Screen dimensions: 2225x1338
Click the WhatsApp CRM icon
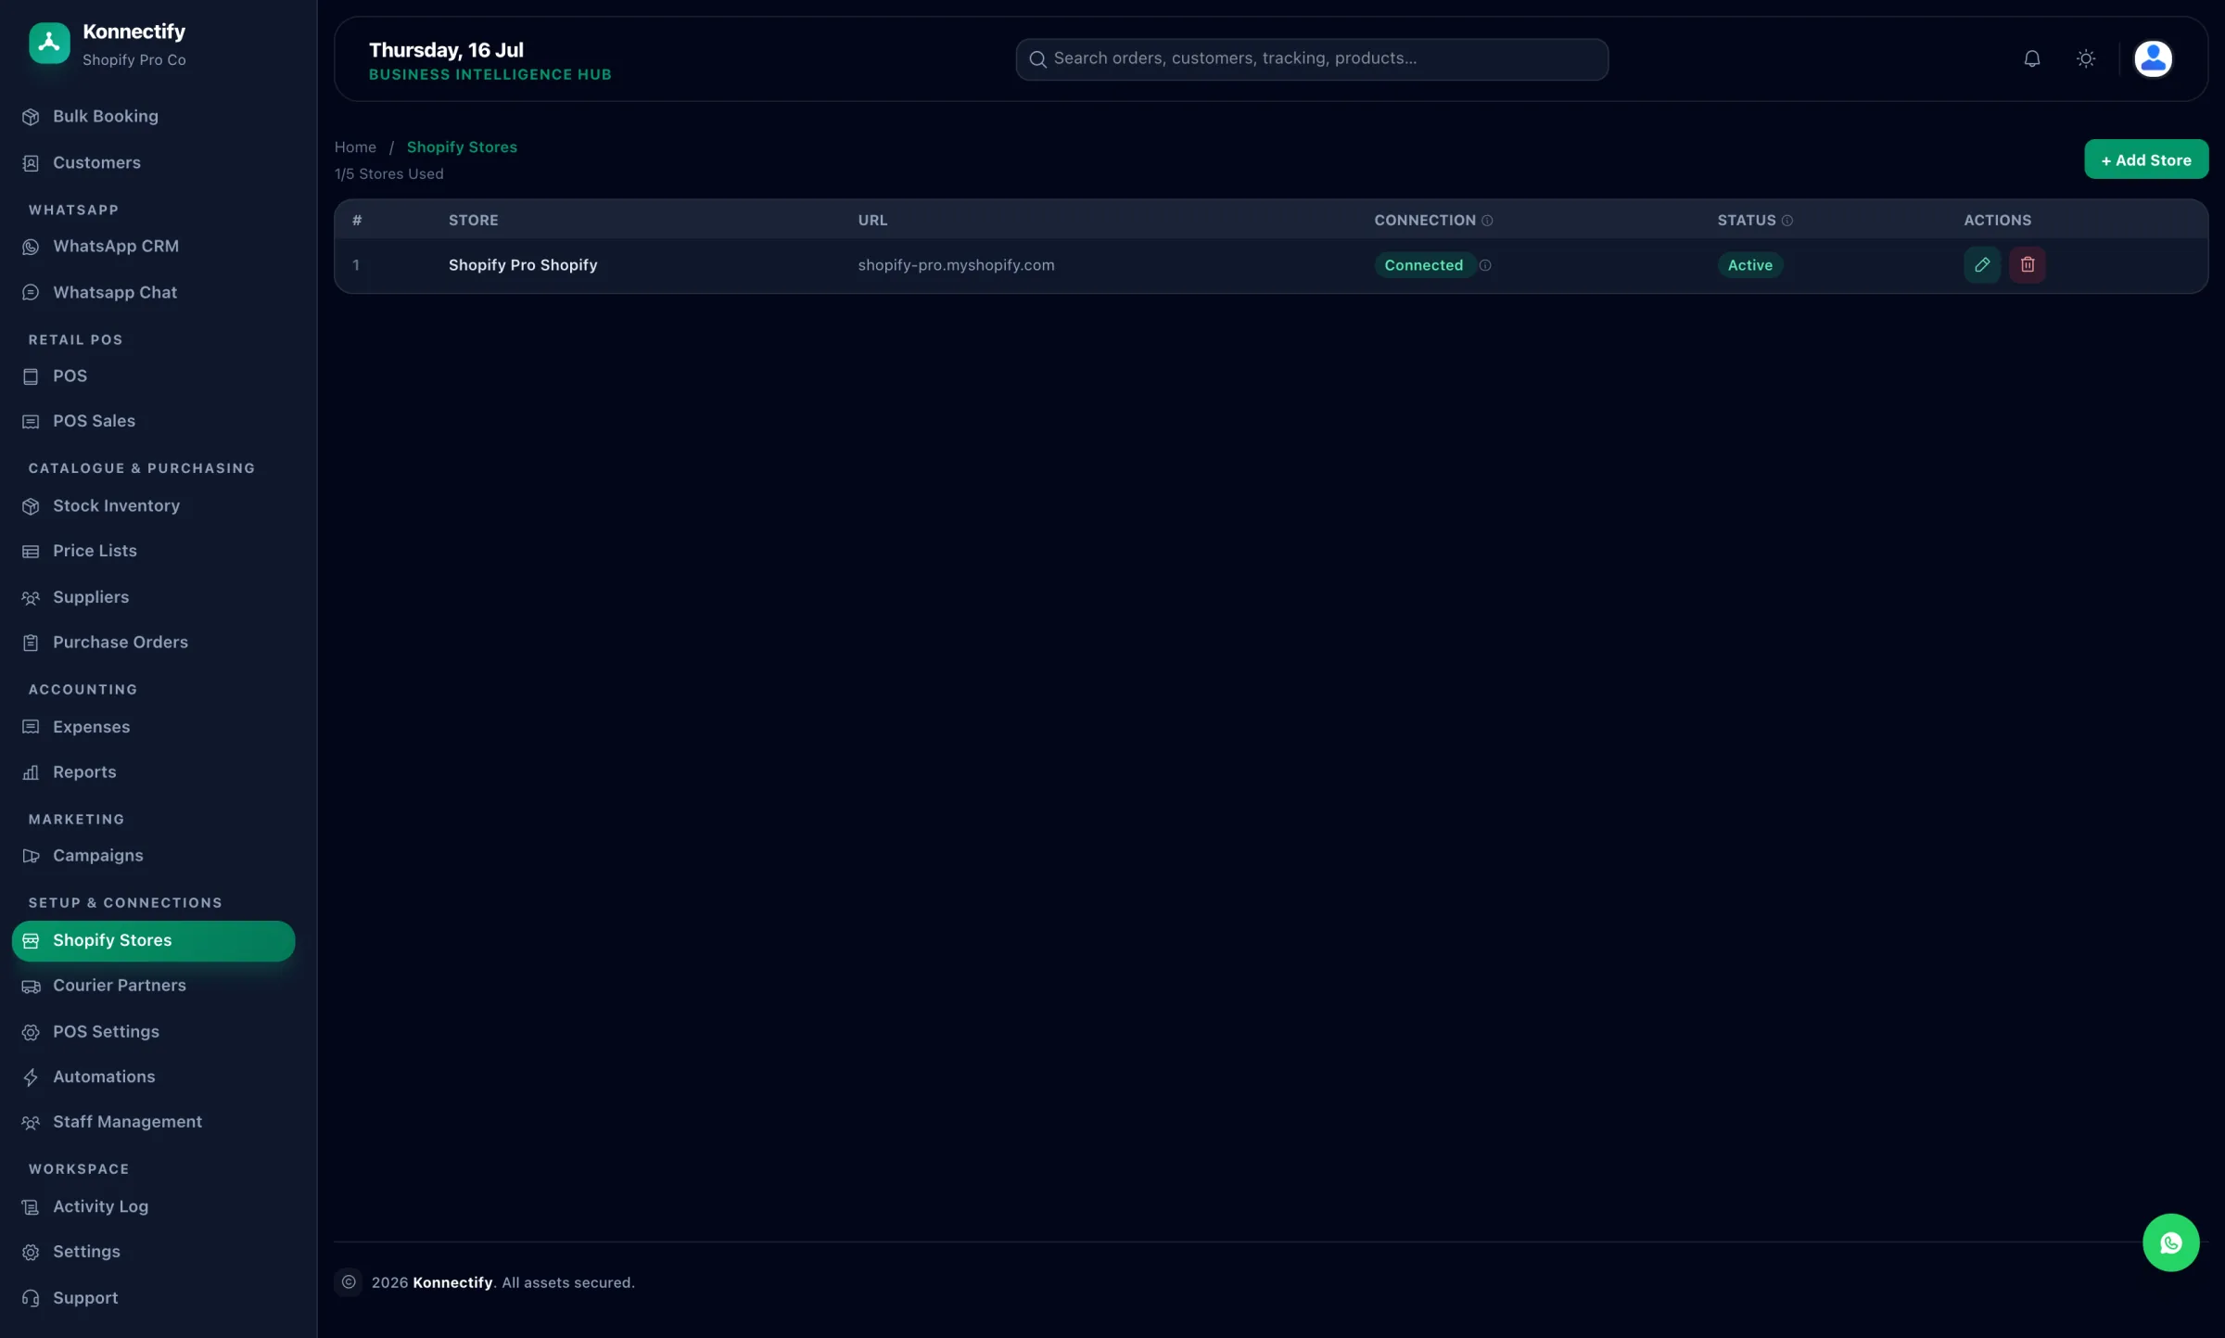tap(31, 247)
